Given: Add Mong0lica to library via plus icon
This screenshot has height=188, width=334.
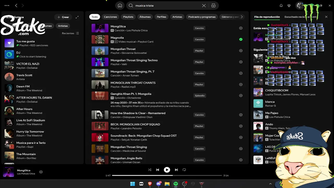Looking at the screenshot, I should coord(241,28).
